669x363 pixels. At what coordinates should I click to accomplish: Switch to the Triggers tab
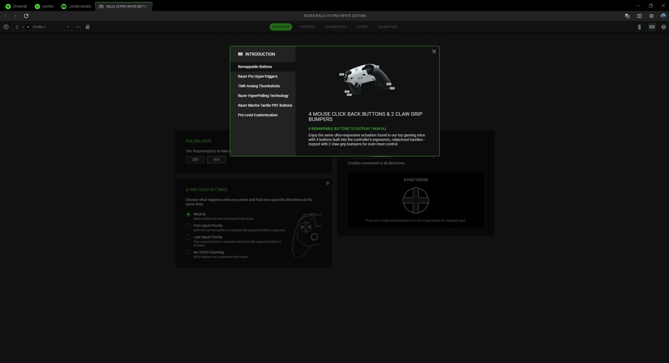[307, 27]
